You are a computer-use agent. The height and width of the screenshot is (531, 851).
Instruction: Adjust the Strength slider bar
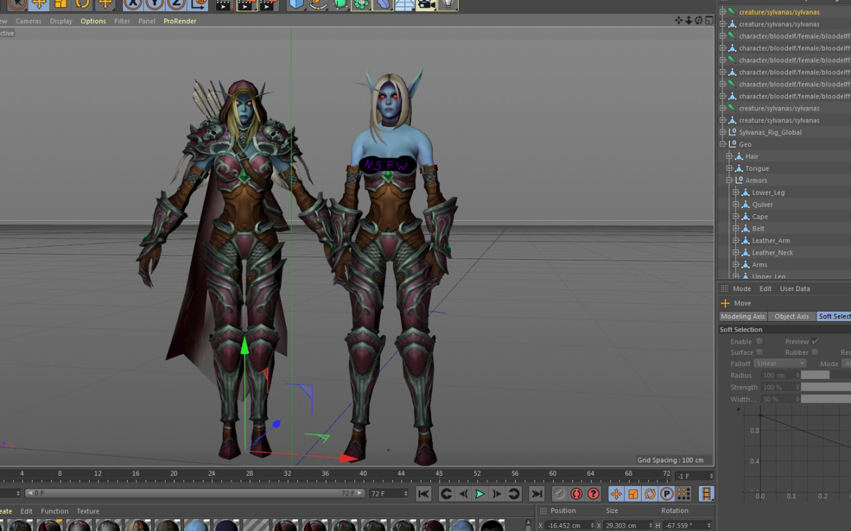tap(826, 387)
